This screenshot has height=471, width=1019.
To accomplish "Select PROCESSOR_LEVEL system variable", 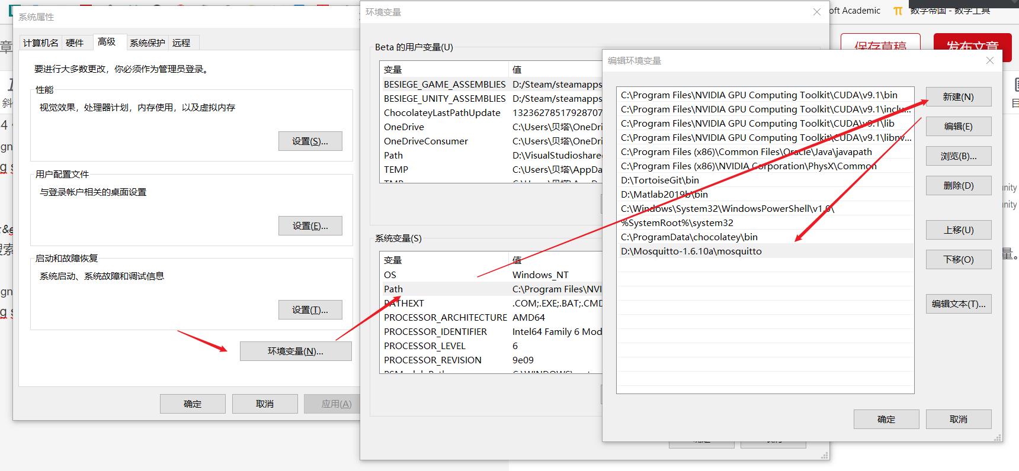I will tap(491, 346).
